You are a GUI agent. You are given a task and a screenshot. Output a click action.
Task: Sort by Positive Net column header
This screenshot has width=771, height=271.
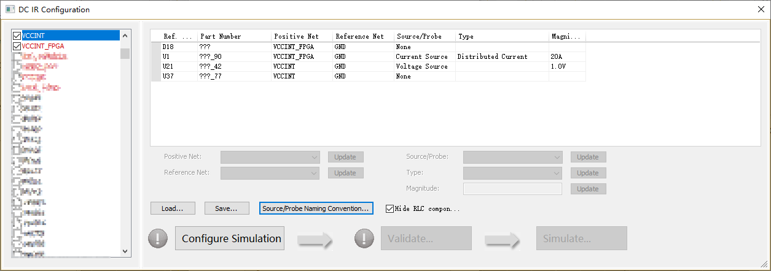[x=302, y=37]
